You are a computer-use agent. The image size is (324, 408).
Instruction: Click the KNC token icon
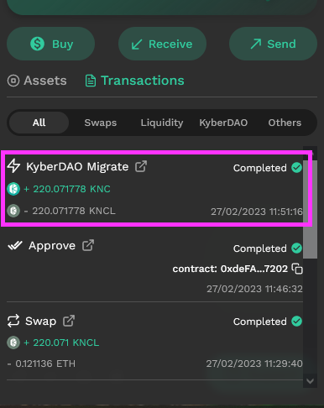pyautogui.click(x=13, y=189)
